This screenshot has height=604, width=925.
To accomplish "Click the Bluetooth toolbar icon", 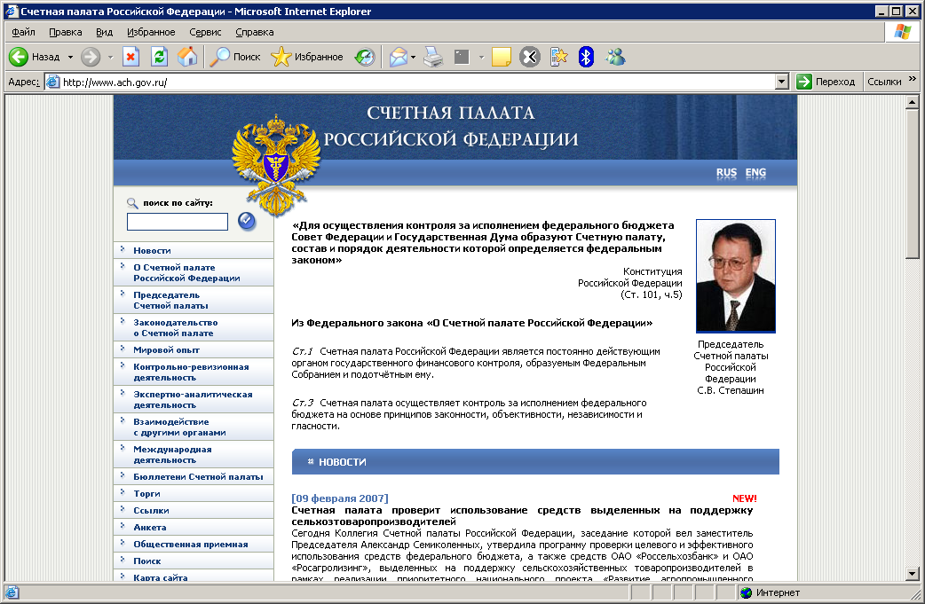I will pyautogui.click(x=586, y=57).
